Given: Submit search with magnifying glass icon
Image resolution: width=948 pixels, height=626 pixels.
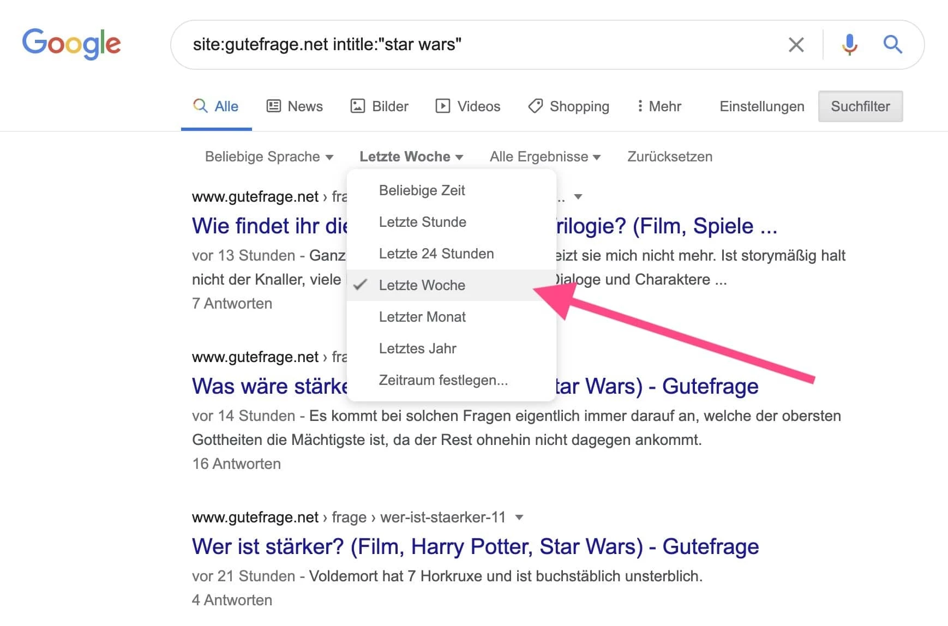Looking at the screenshot, I should coord(892,44).
